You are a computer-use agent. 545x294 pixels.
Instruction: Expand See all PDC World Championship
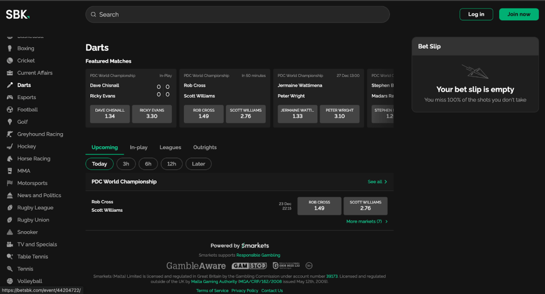(x=377, y=182)
